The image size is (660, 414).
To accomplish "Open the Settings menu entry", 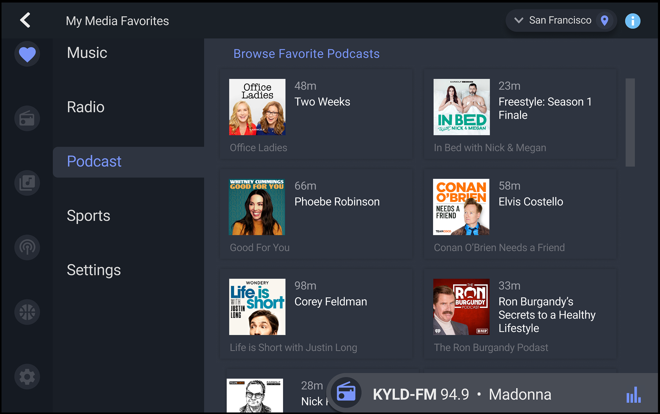I will coord(93,270).
